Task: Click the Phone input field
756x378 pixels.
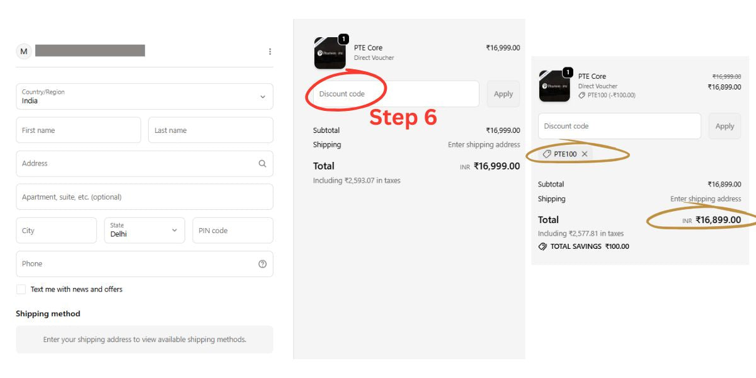Action: pyautogui.click(x=144, y=264)
